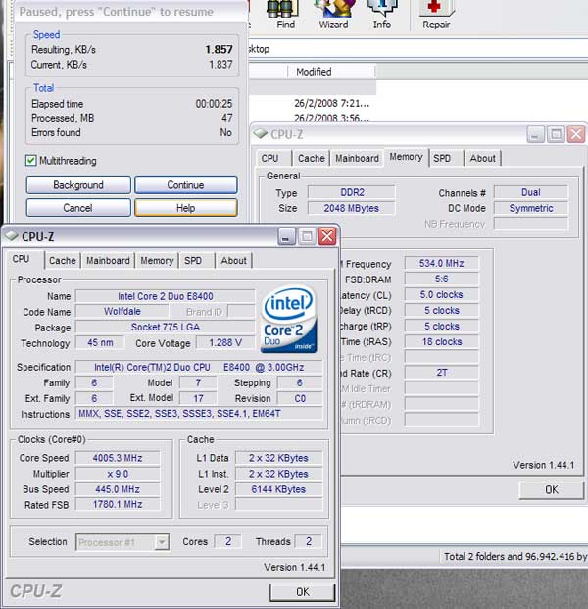Open About tab in back CPU-Z window

point(483,159)
